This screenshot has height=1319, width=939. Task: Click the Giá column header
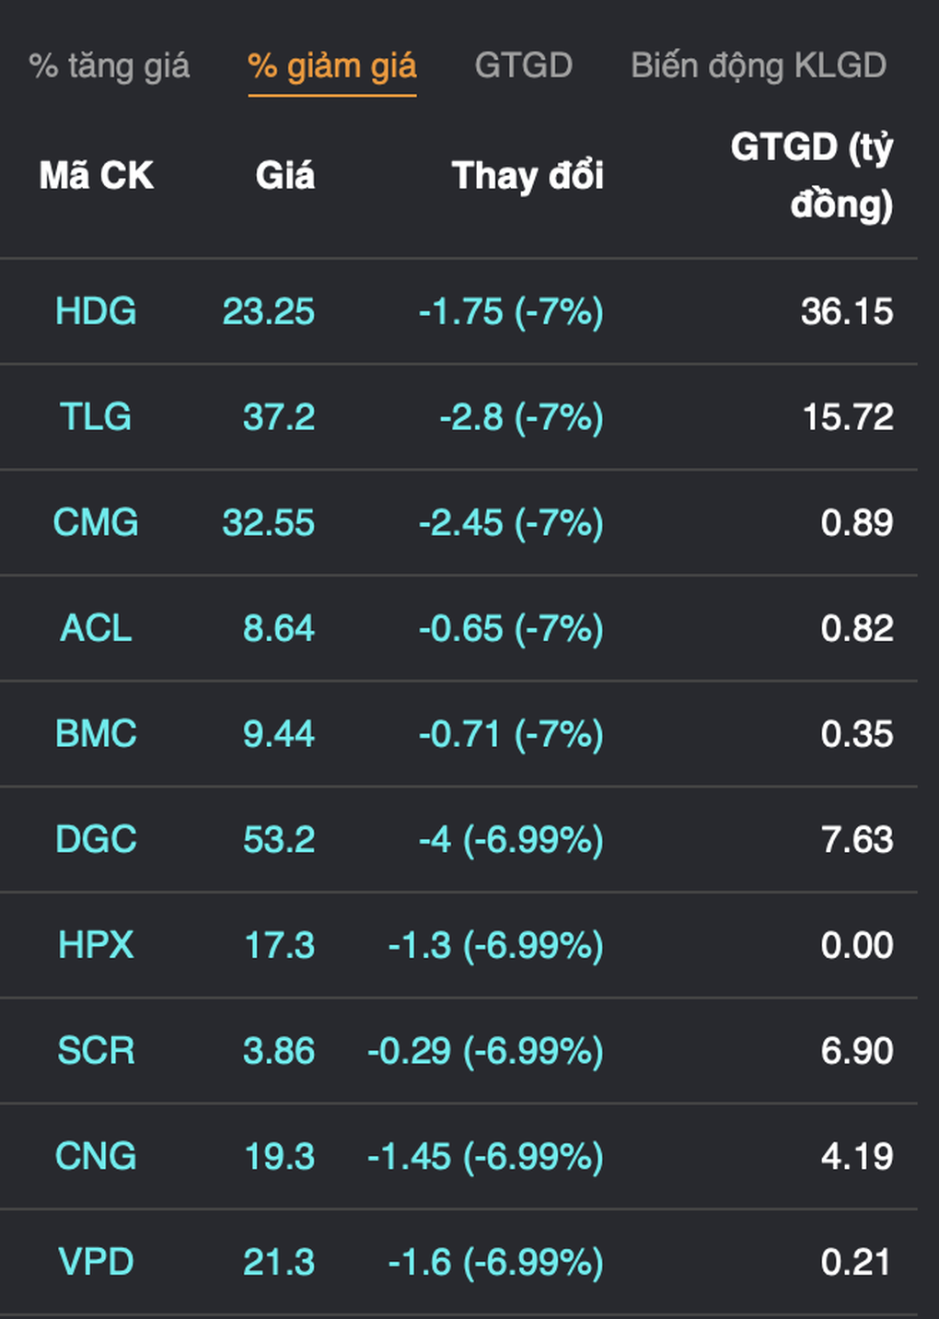pyautogui.click(x=284, y=176)
